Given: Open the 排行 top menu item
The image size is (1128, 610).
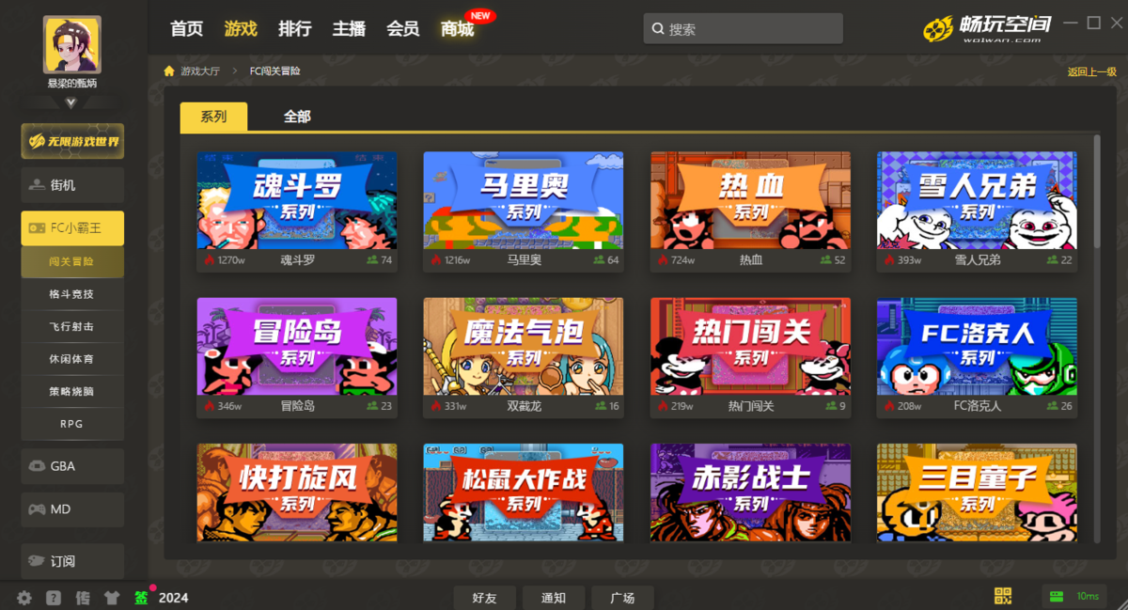Looking at the screenshot, I should point(295,29).
